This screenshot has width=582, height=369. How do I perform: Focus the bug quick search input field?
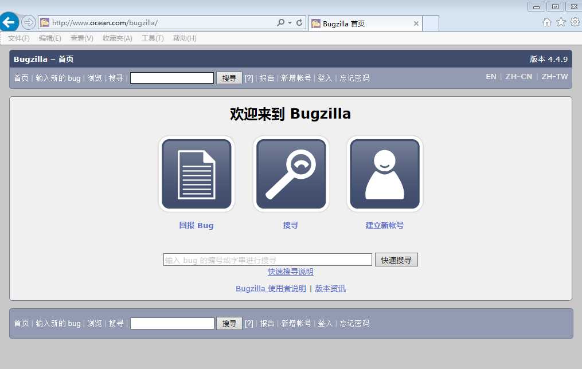point(268,260)
